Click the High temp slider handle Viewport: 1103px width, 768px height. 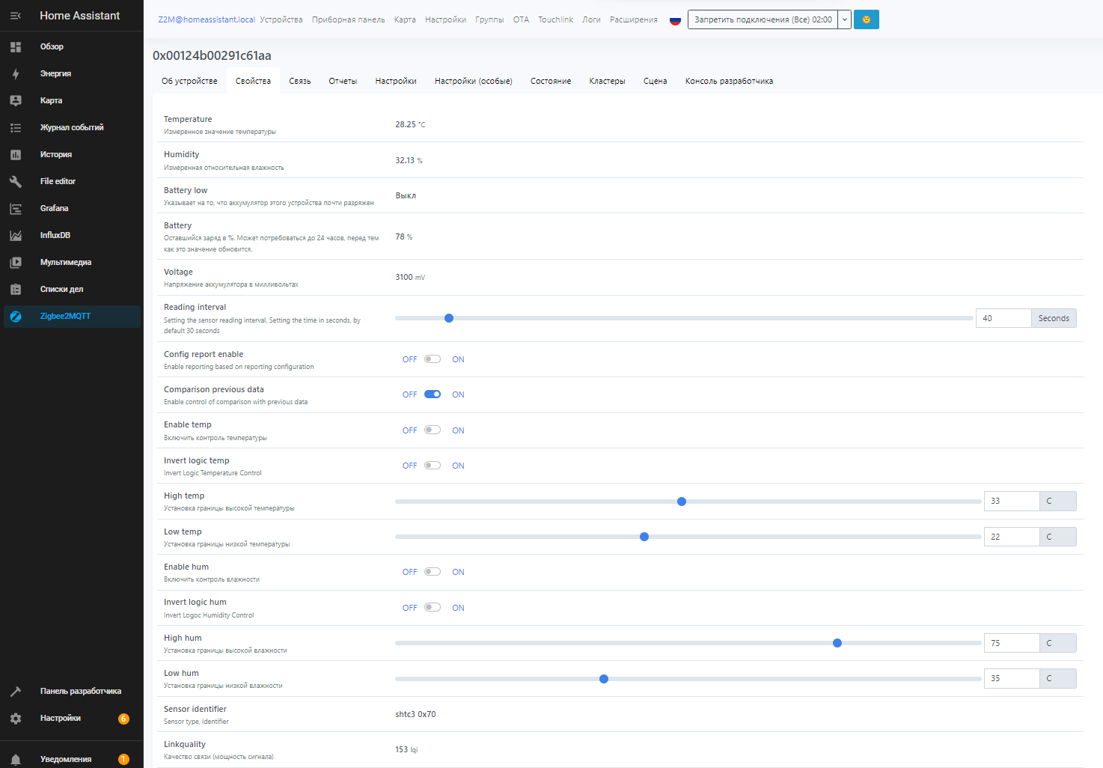click(682, 502)
